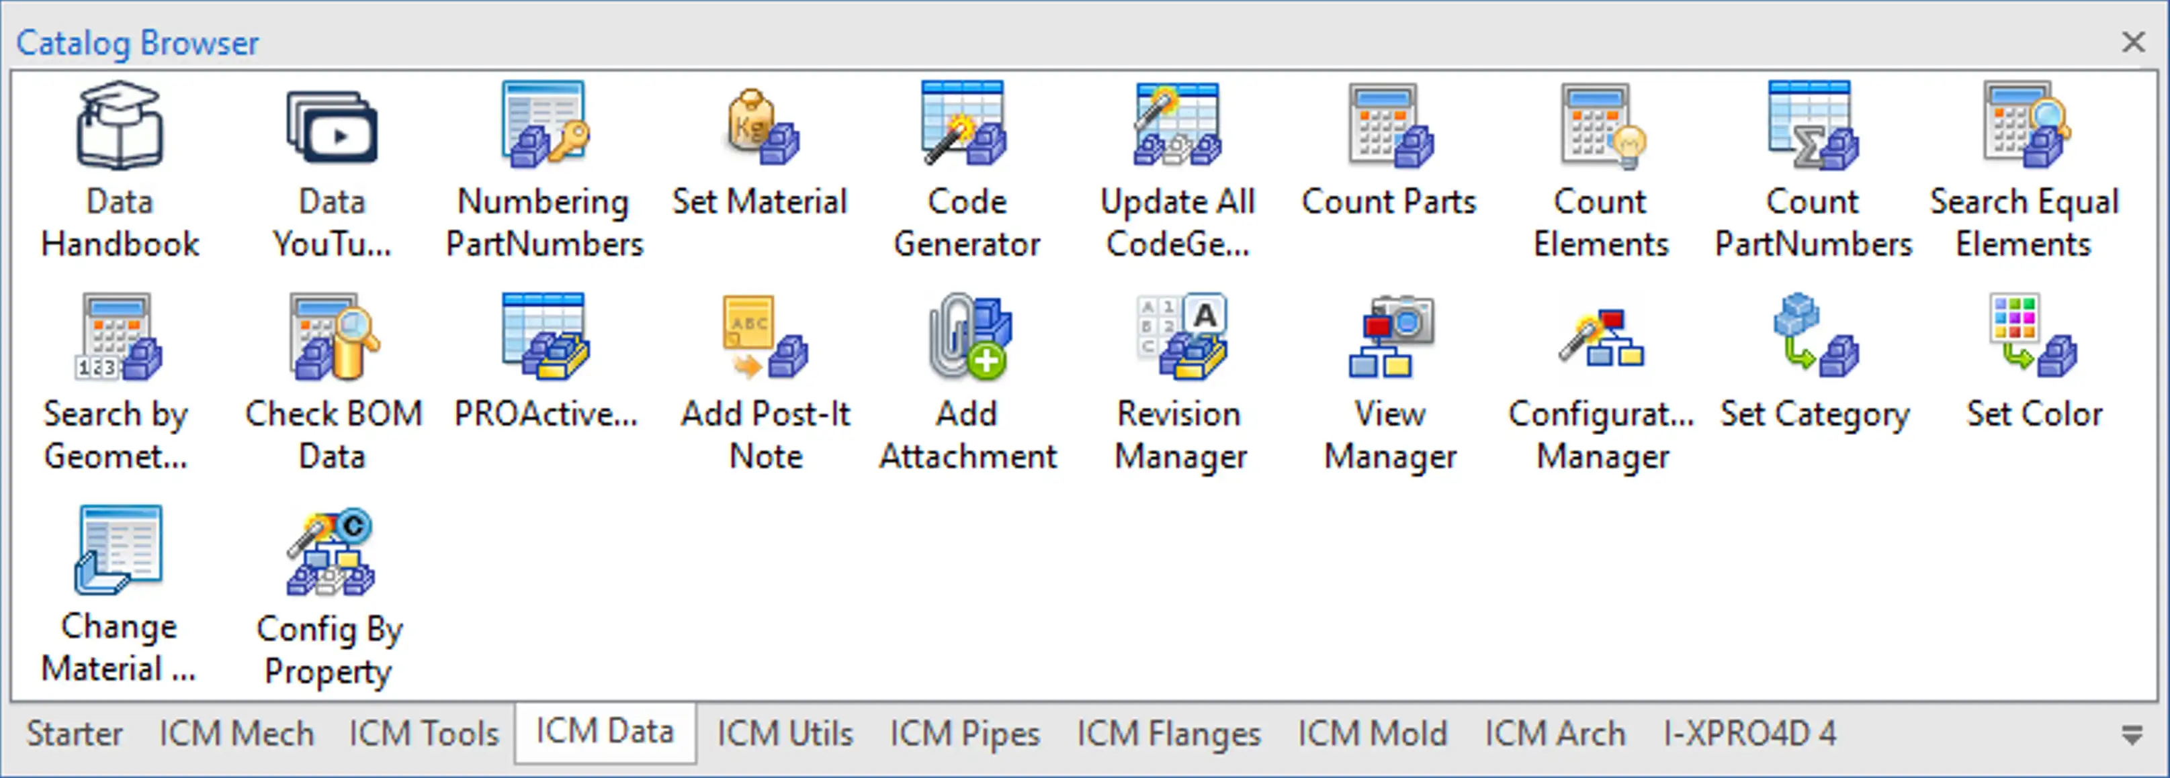Expand the catalog list via bottom-right chevron
The image size is (2170, 778).
2132,734
